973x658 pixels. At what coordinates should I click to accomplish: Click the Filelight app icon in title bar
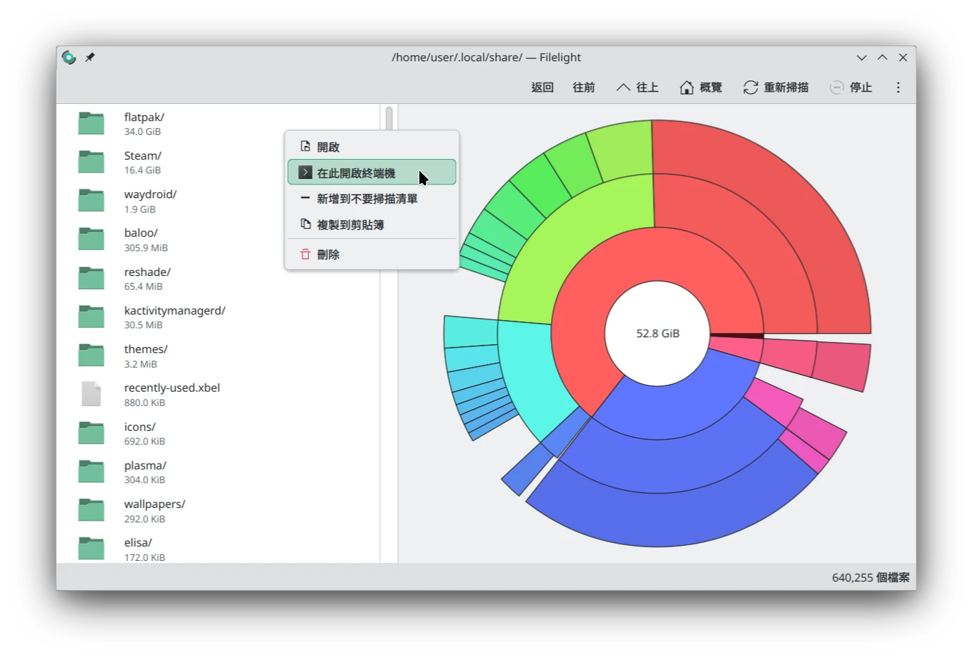69,58
